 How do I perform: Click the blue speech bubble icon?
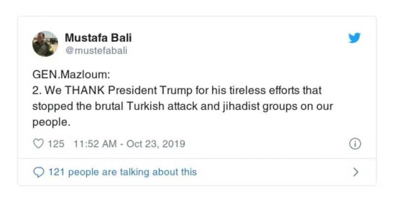click(x=38, y=172)
